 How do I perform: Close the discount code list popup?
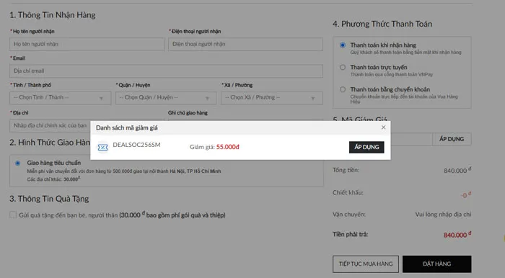pos(383,127)
